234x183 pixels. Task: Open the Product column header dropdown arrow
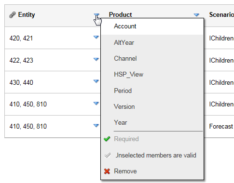[196, 15]
